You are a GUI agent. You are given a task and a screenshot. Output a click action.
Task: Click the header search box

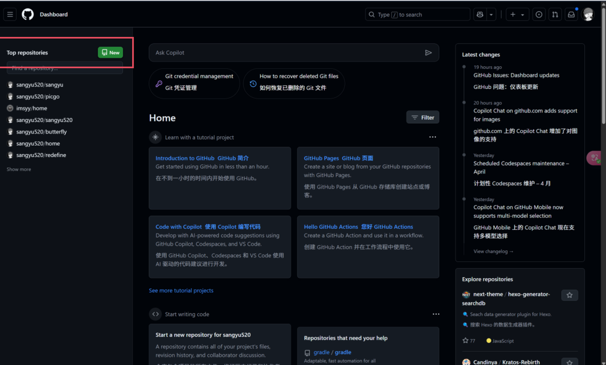pos(417,15)
